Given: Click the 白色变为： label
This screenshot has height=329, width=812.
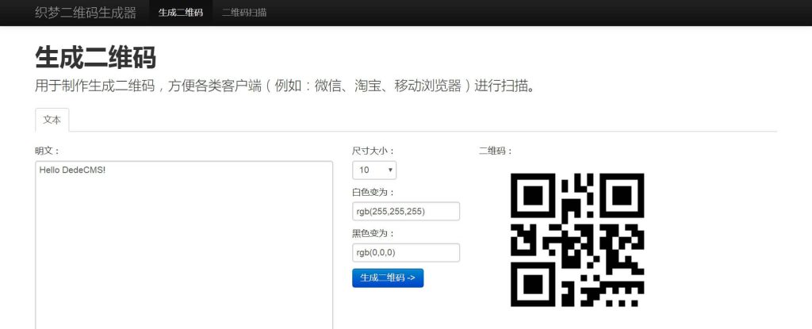Looking at the screenshot, I should (373, 192).
